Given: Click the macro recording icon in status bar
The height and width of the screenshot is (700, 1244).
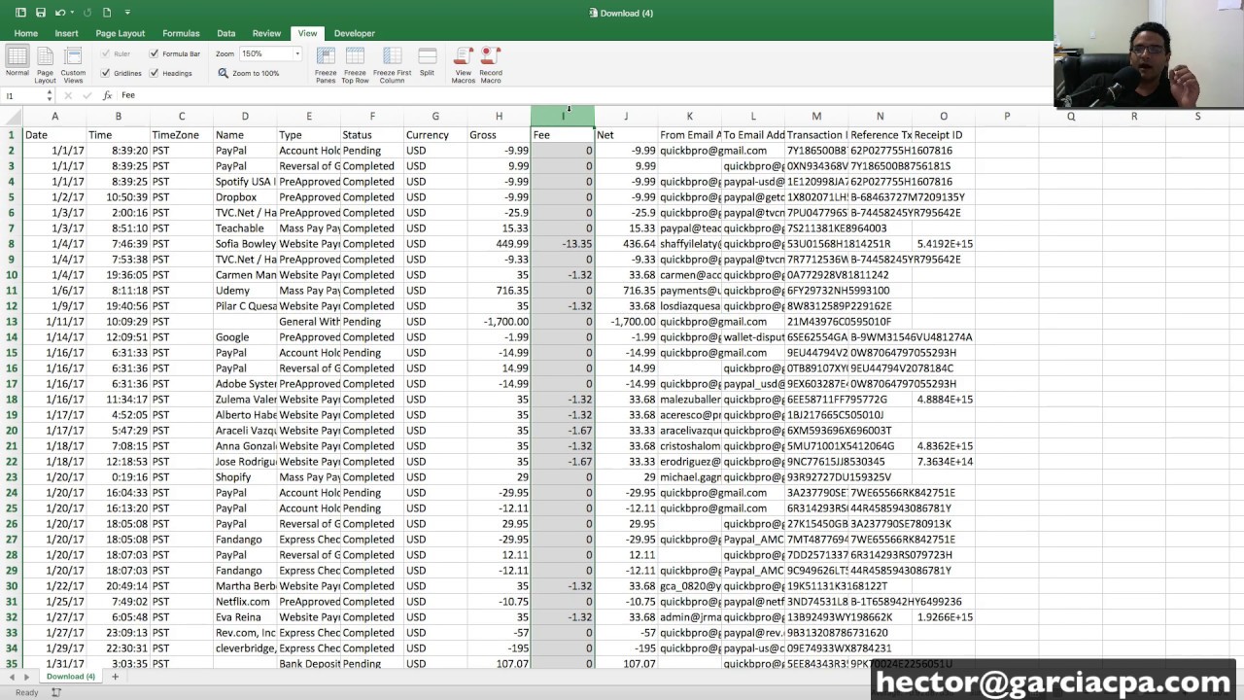Looking at the screenshot, I should 55,692.
